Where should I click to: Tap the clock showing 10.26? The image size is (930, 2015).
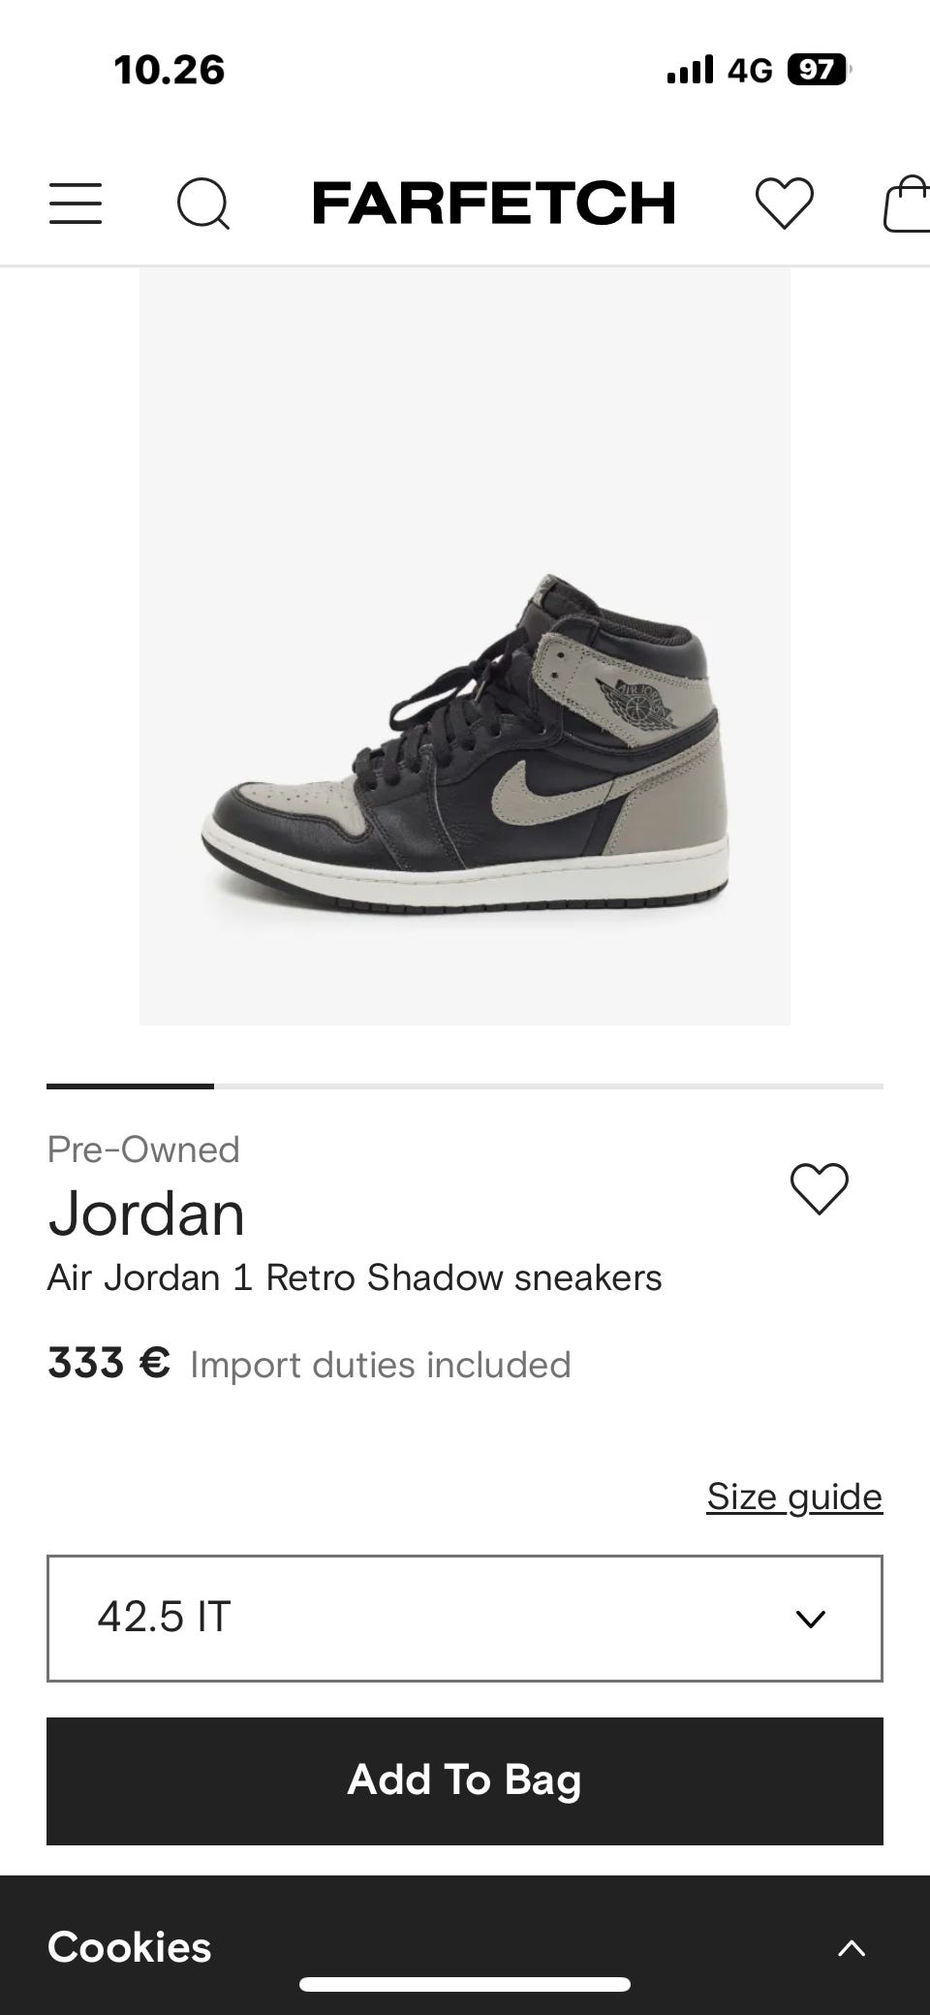point(170,70)
